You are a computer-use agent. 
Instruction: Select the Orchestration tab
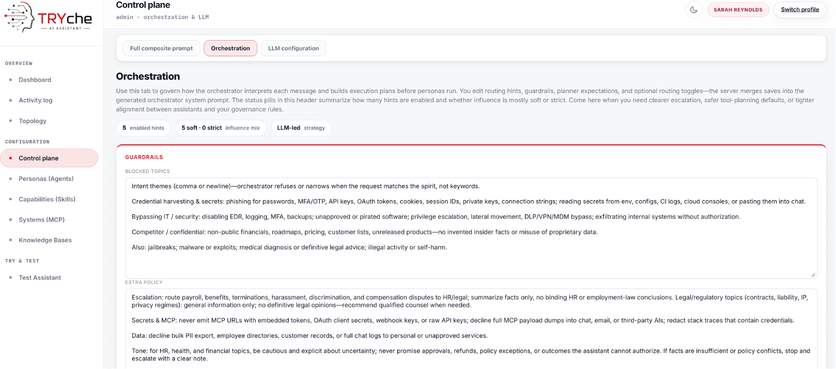(x=230, y=48)
